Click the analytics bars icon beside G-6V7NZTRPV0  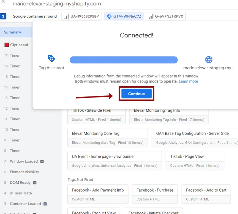pos(151,16)
